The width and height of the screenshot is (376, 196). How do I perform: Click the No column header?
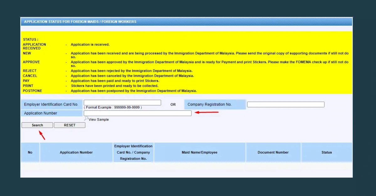click(x=30, y=152)
